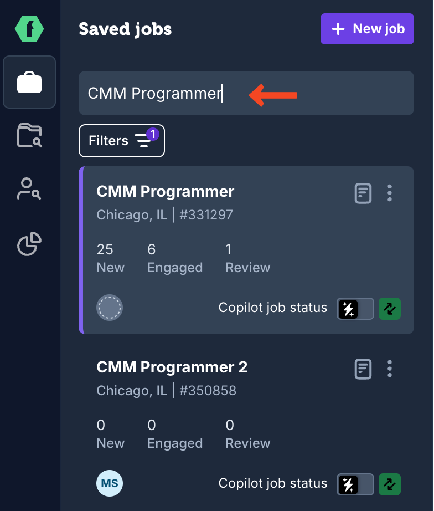
Task: Click the green hexagon app logo
Action: click(29, 29)
